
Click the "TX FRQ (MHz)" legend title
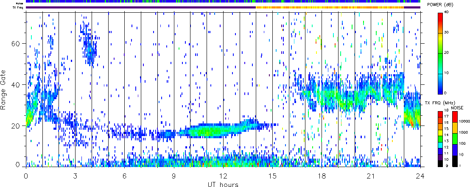click(439, 103)
